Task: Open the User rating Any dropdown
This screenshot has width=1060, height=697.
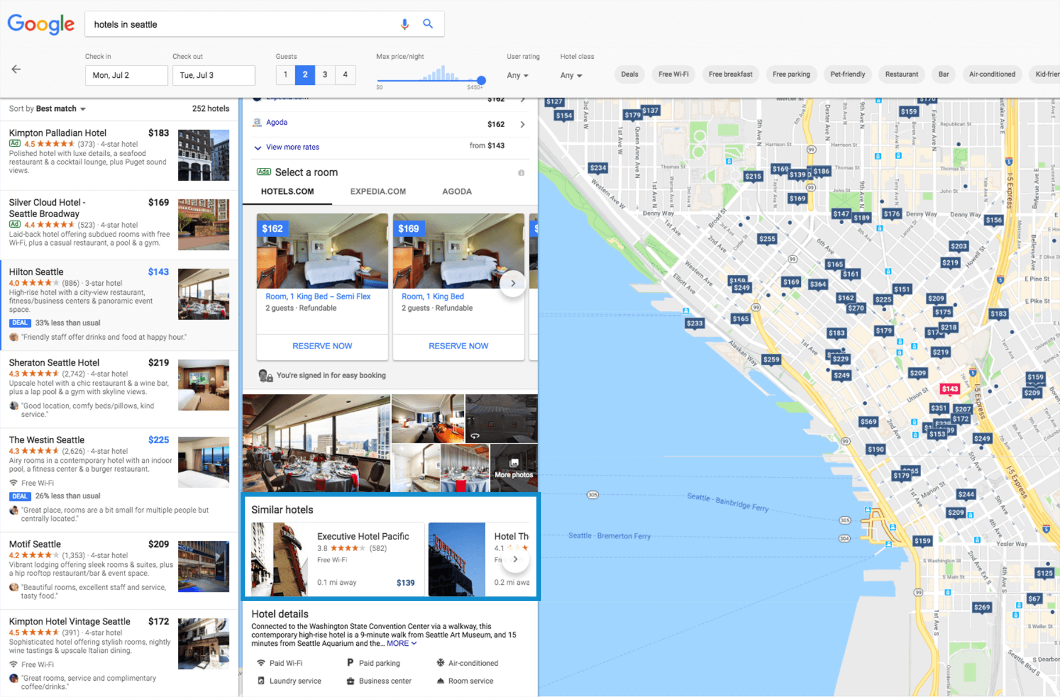Action: click(x=517, y=76)
